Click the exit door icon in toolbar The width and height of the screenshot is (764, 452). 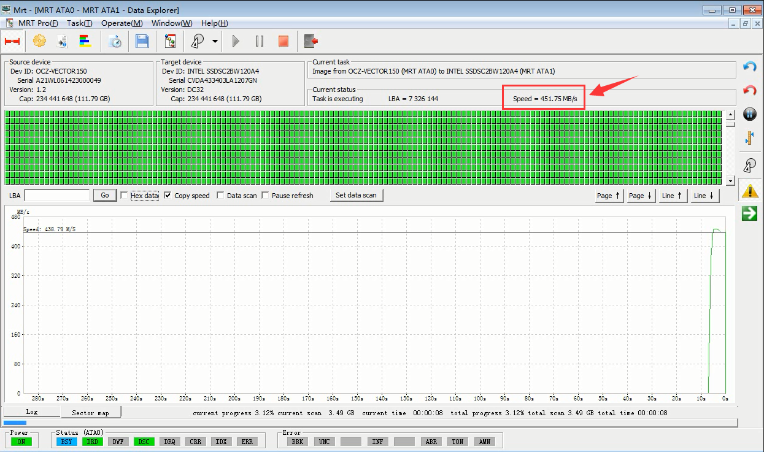[311, 41]
